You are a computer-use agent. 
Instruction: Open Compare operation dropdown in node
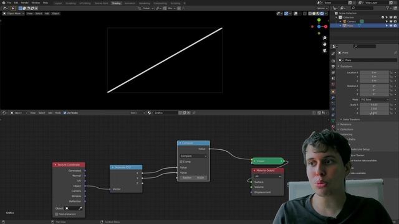193,156
